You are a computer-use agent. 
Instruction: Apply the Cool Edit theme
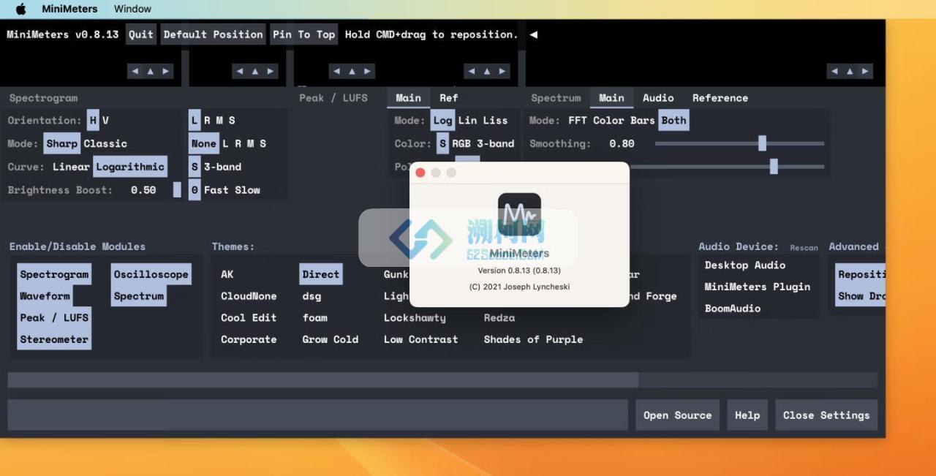pyautogui.click(x=249, y=317)
